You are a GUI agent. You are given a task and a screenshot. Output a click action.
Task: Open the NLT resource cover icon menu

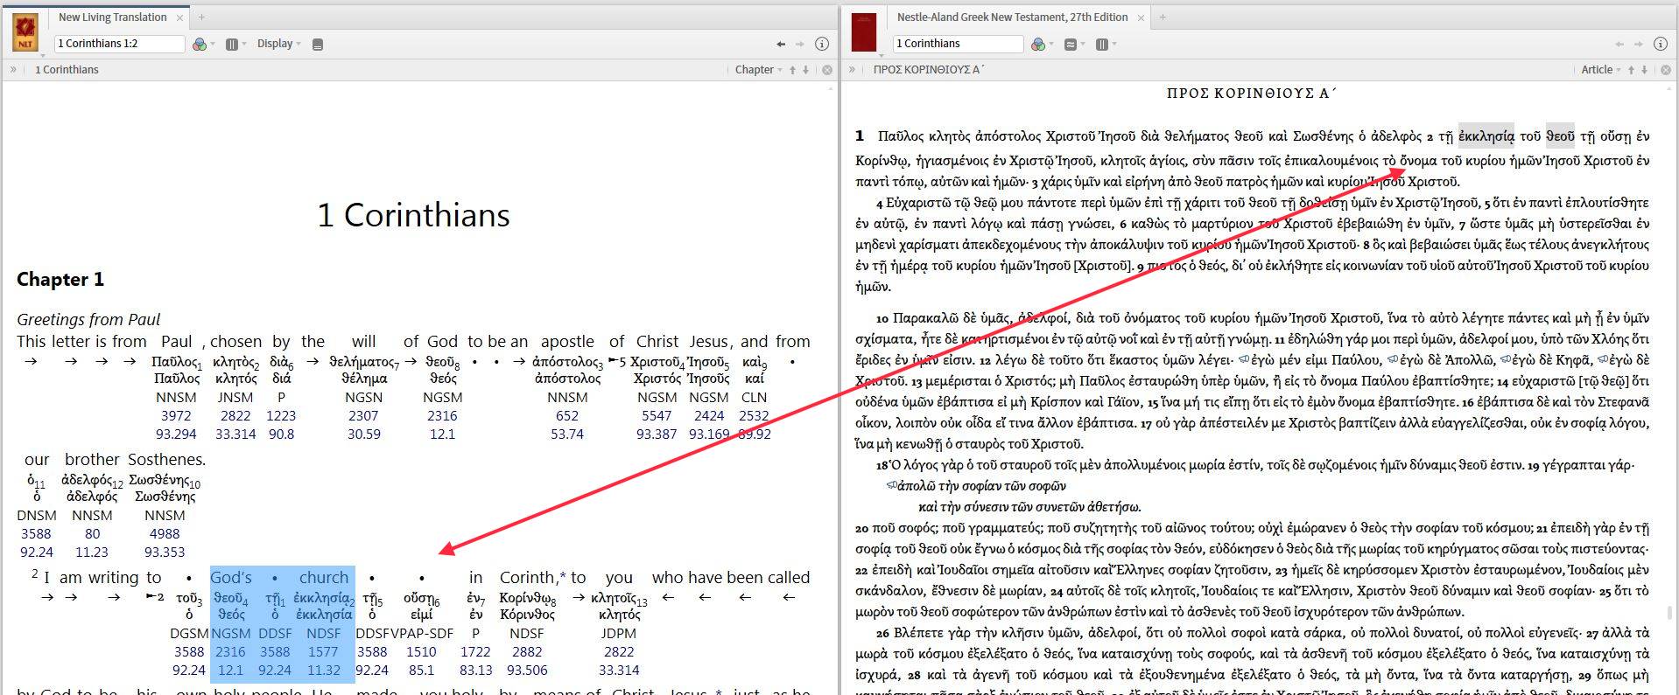25,32
